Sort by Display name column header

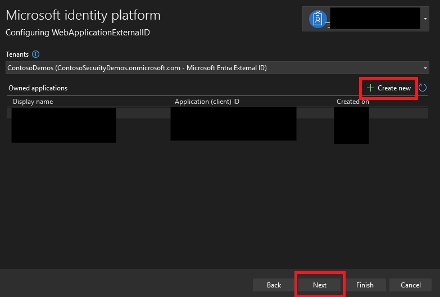click(33, 102)
